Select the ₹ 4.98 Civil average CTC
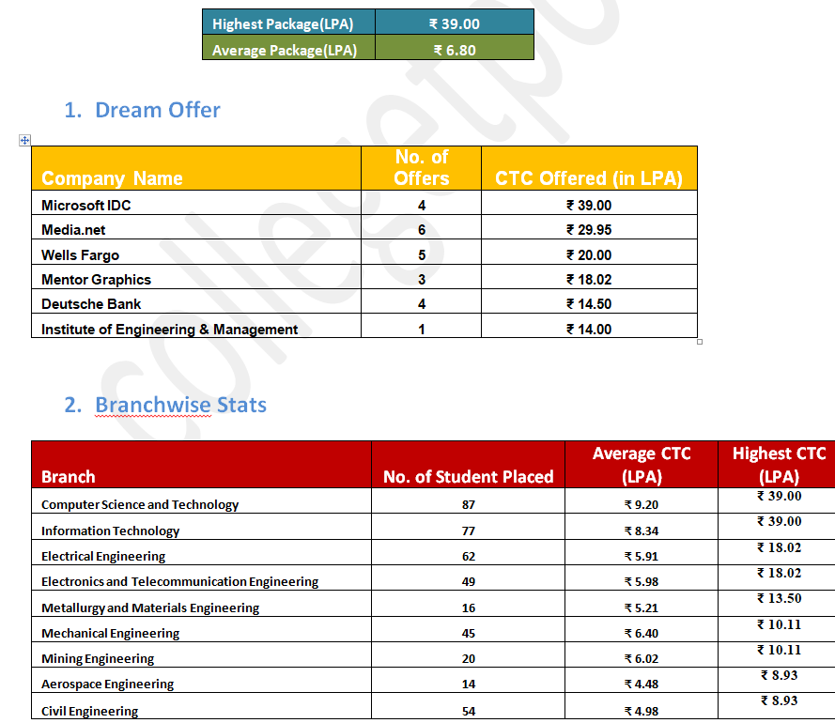835x723 pixels. coord(642,711)
